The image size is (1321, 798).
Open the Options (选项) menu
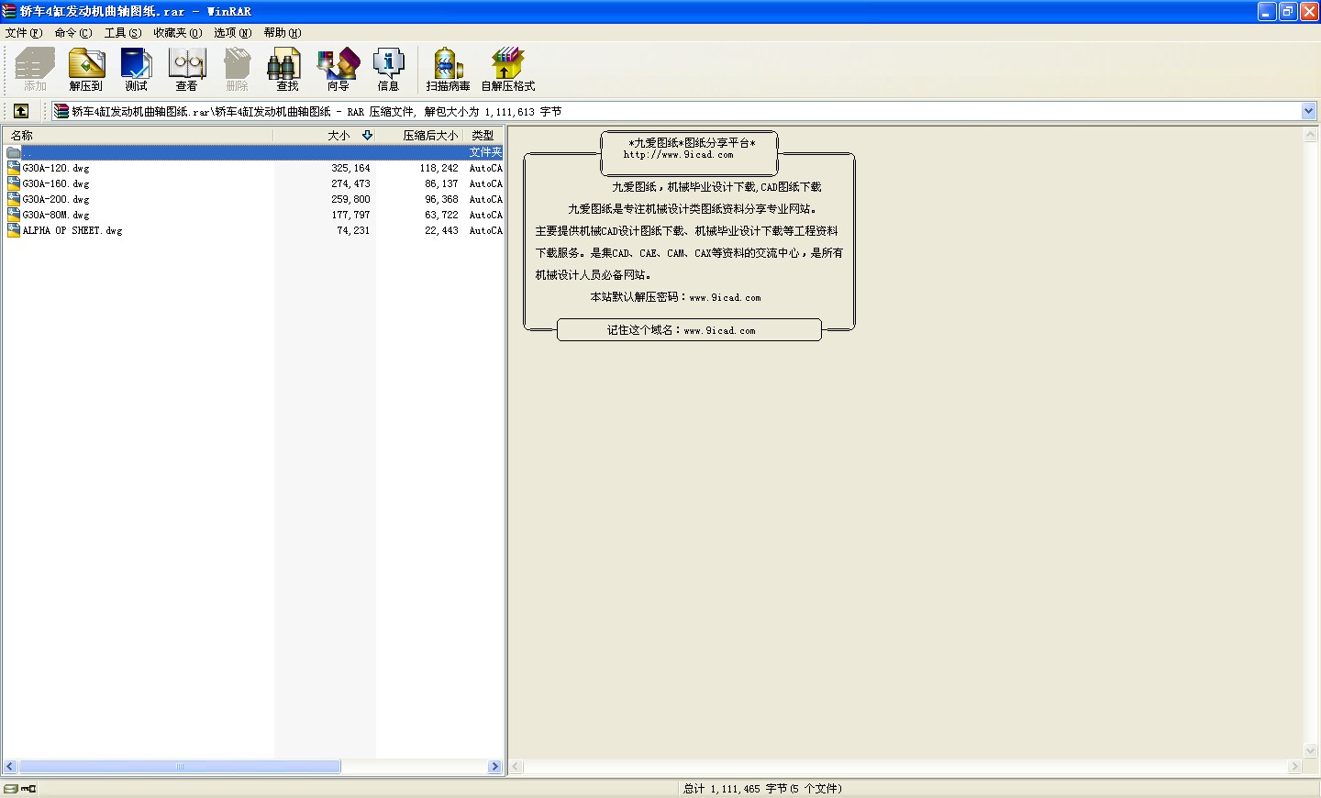click(232, 32)
